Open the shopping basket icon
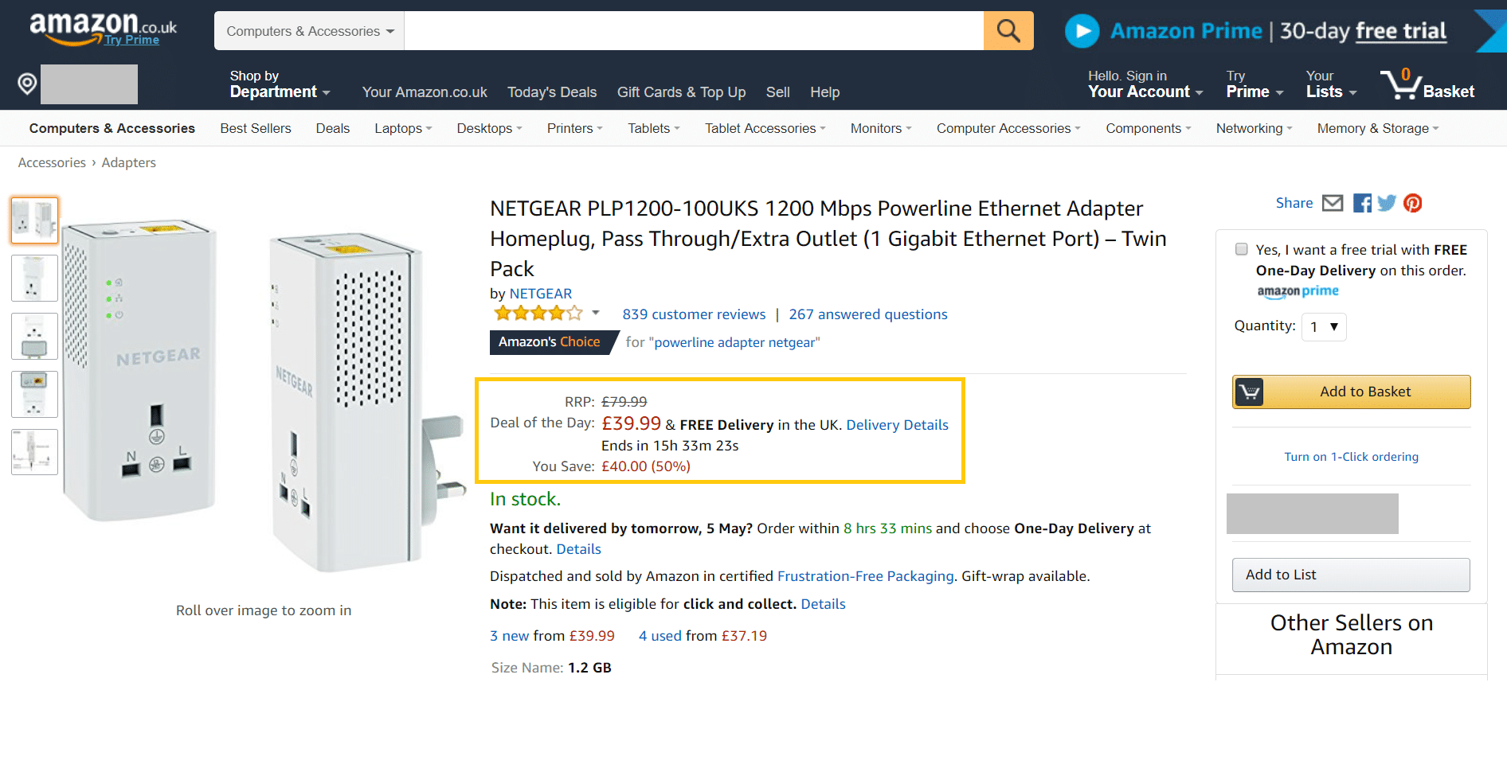The height and width of the screenshot is (772, 1507). click(x=1399, y=84)
